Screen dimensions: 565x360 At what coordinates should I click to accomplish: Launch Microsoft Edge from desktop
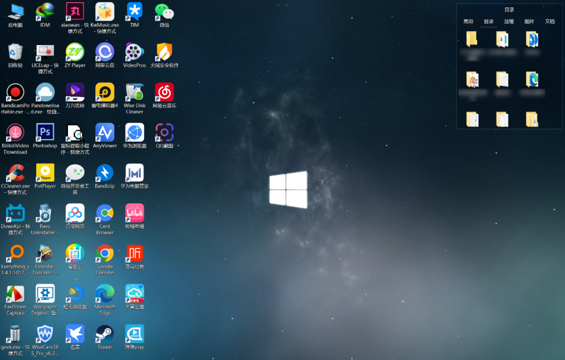tap(105, 295)
